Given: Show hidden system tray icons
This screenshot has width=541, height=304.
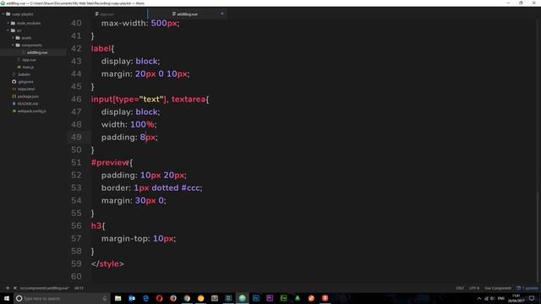Looking at the screenshot, I should click(479, 298).
